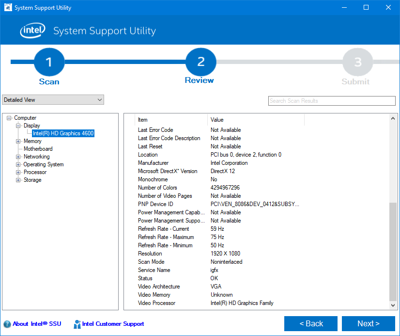Maximize the System Support Utility window
The width and height of the screenshot is (400, 336).
click(366, 7)
